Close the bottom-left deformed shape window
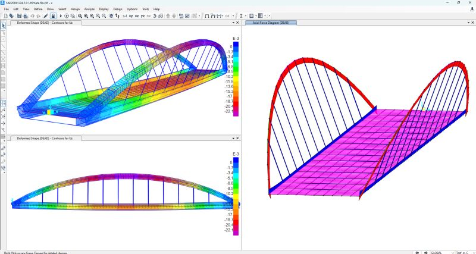 [237, 138]
